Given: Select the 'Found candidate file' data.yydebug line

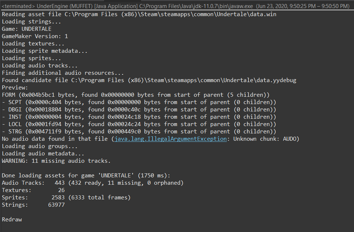Looking at the screenshot, I should (x=149, y=80).
